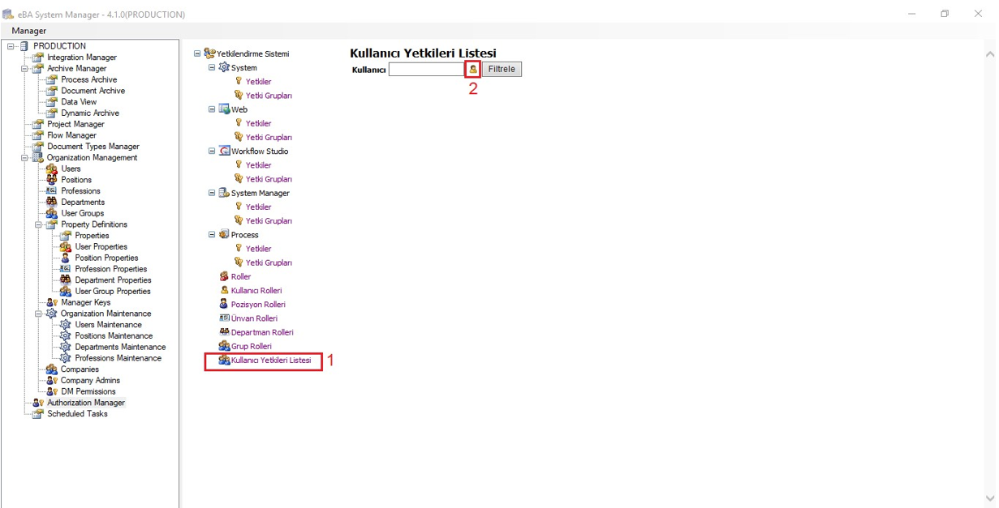The height and width of the screenshot is (508, 999).
Task: Click the Pozisyon Rolleri icon
Action: pos(225,305)
